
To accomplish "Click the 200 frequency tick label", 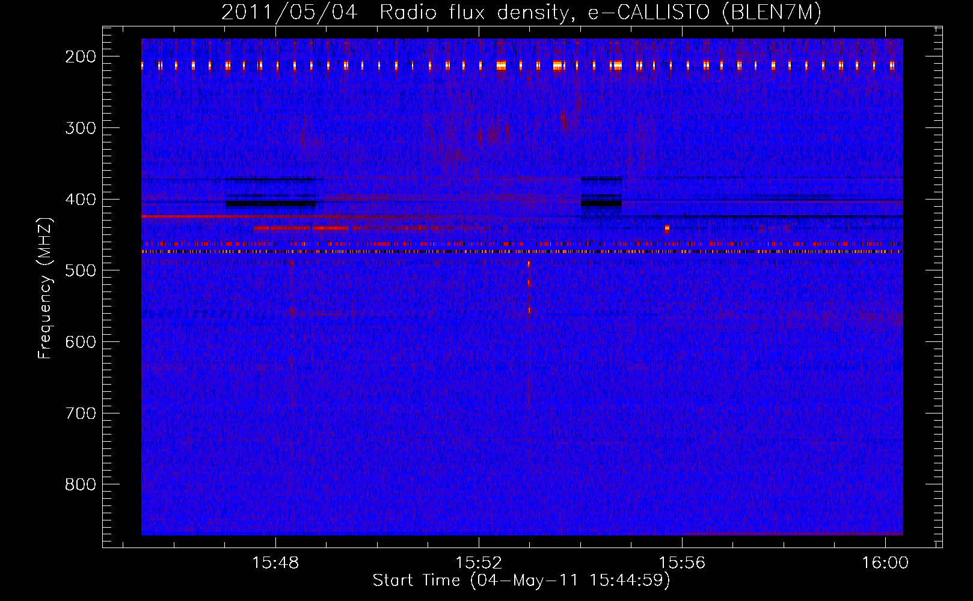I will pyautogui.click(x=81, y=56).
